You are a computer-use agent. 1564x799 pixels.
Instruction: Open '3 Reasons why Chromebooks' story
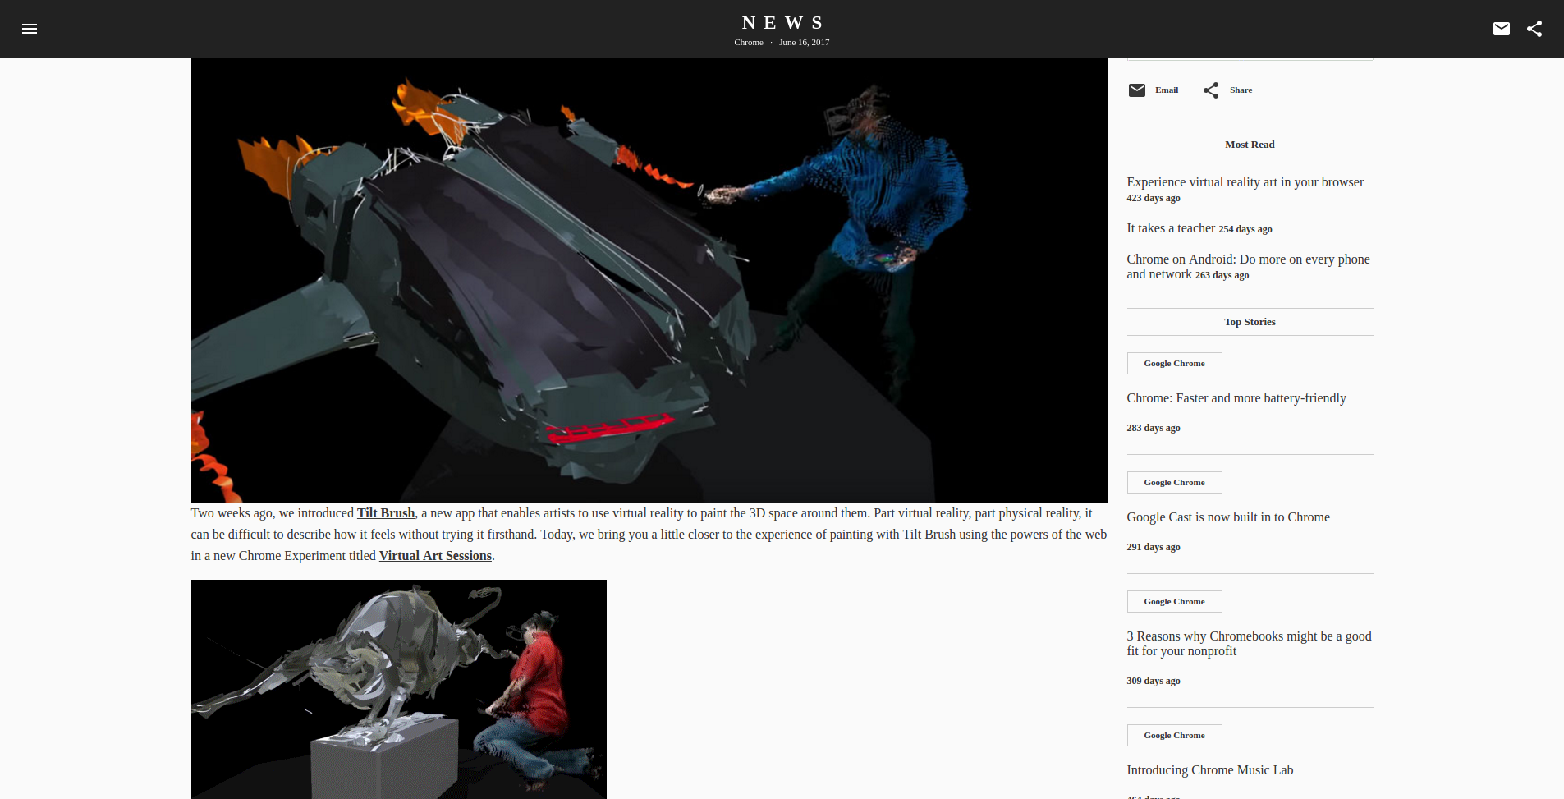(1249, 644)
